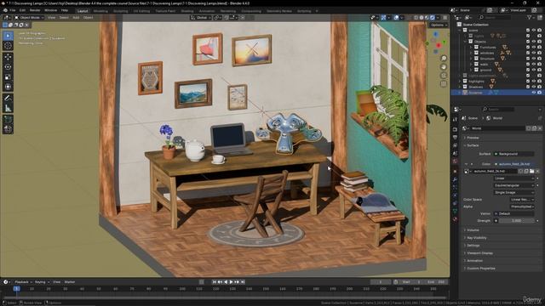
Task: Open the Tool properties tab
Action: pyautogui.click(x=455, y=119)
